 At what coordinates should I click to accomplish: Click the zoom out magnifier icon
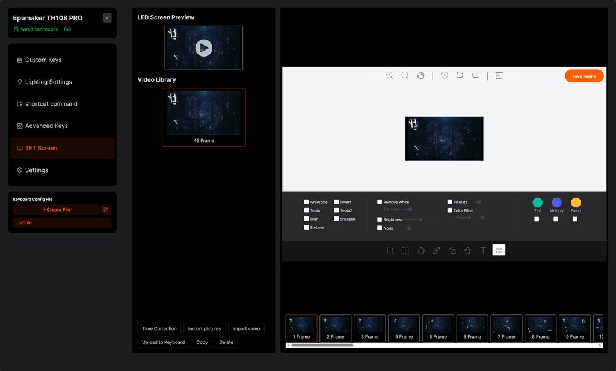point(405,75)
